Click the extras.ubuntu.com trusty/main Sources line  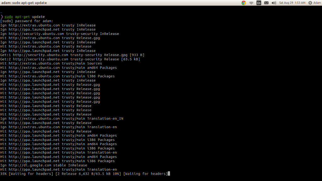point(51,64)
